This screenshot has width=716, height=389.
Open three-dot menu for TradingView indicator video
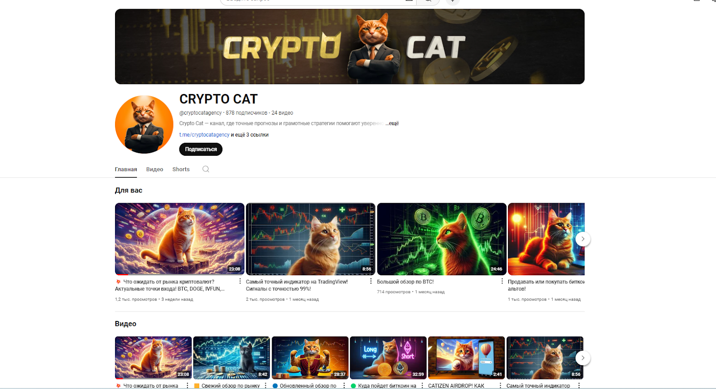coord(371,281)
